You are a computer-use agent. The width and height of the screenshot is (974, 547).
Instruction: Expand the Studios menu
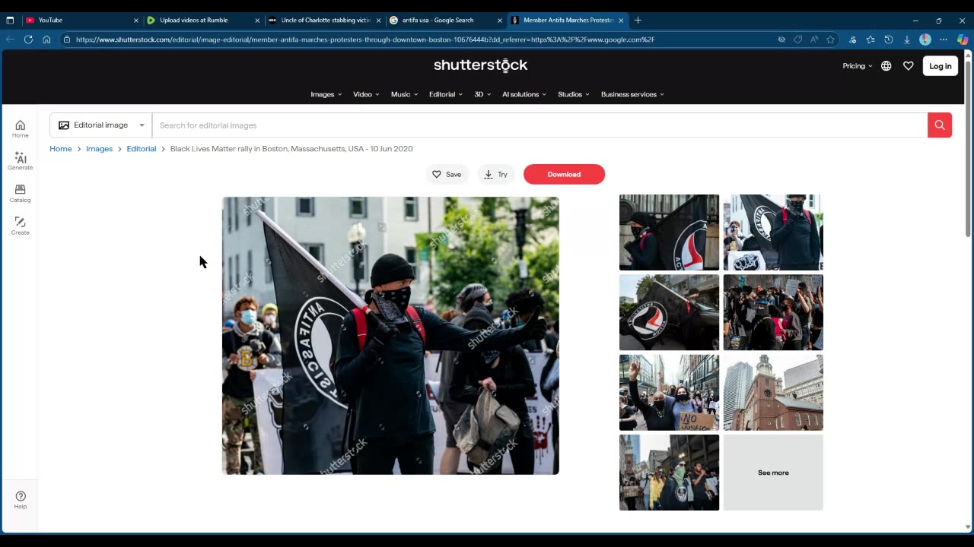coord(574,94)
